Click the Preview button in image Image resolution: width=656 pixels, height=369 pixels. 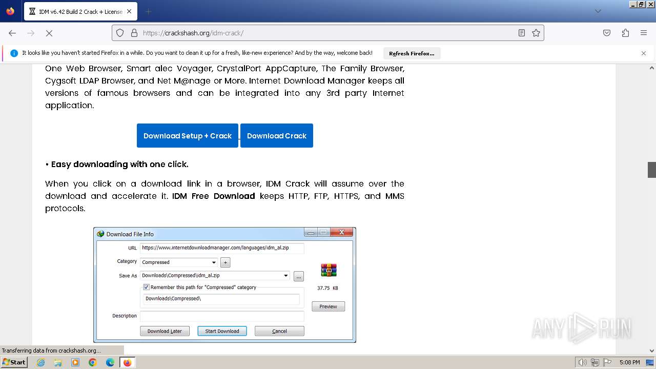(x=328, y=306)
